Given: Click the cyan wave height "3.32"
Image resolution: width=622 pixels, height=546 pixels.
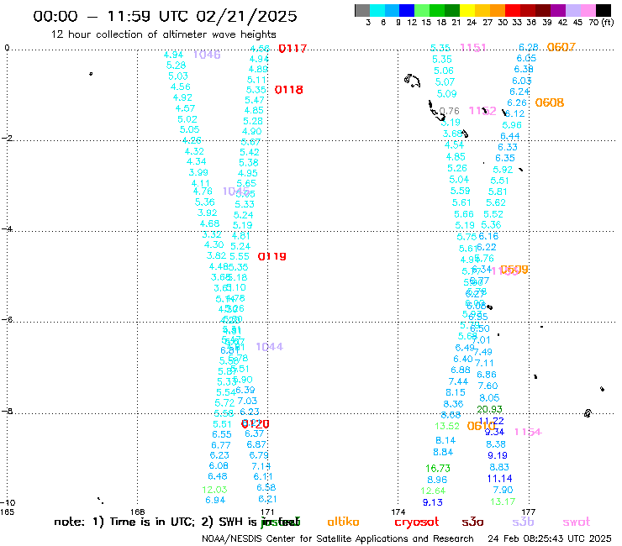Looking at the screenshot, I should 212,234.
